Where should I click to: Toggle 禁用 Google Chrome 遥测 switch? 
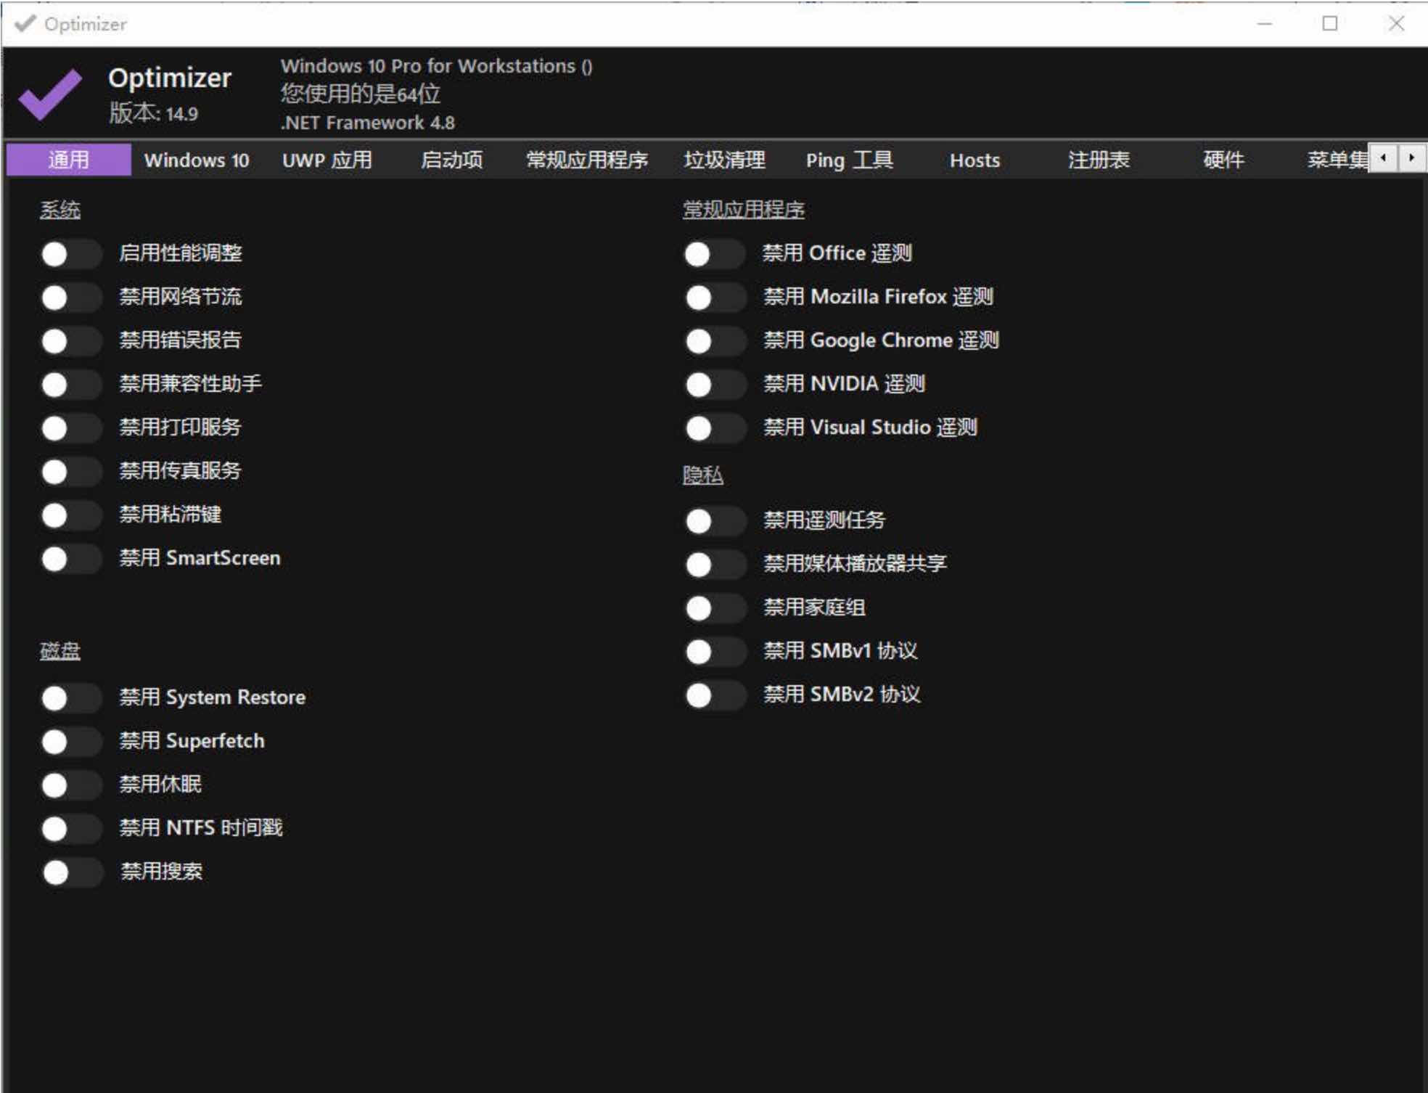click(x=715, y=341)
